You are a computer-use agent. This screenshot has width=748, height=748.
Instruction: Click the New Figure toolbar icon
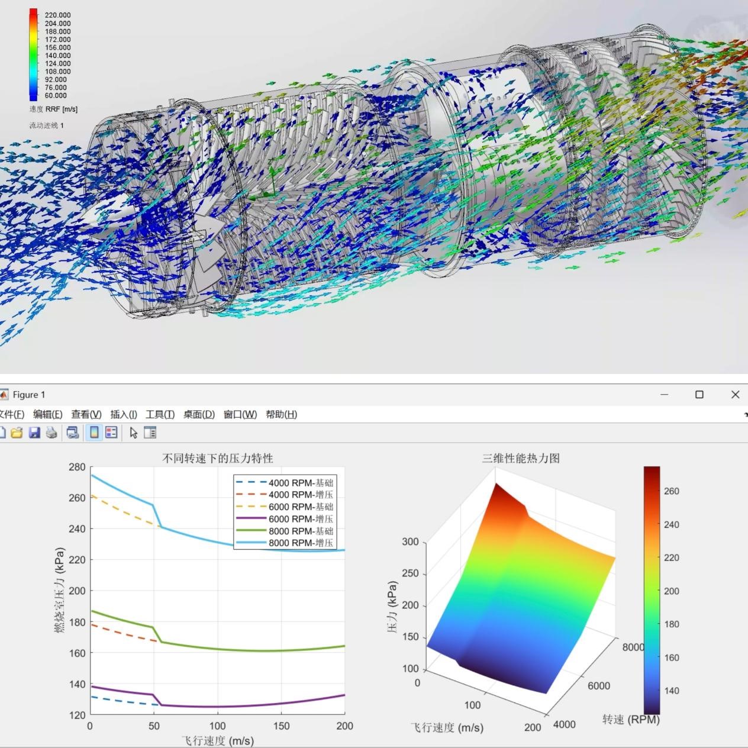tap(2, 433)
